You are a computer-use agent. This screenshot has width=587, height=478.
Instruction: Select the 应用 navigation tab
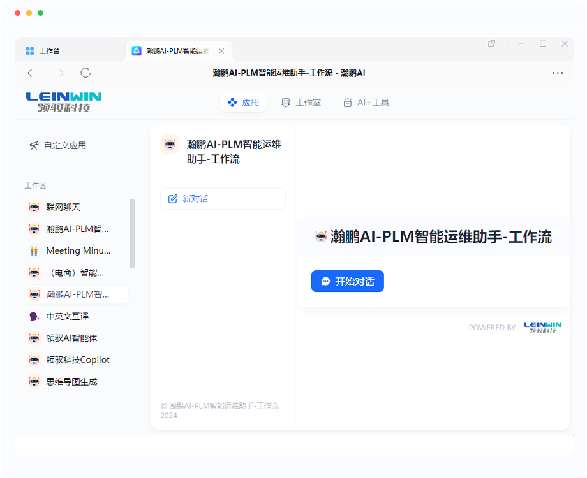pos(243,103)
